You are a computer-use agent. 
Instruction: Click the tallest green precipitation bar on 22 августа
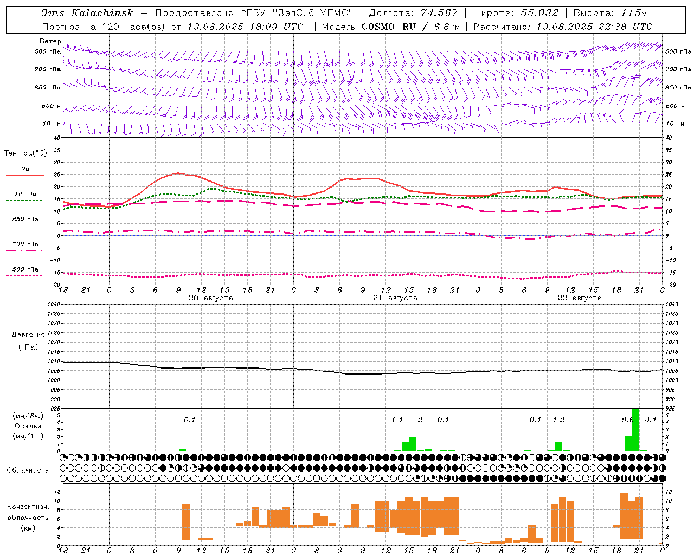pyautogui.click(x=636, y=429)
